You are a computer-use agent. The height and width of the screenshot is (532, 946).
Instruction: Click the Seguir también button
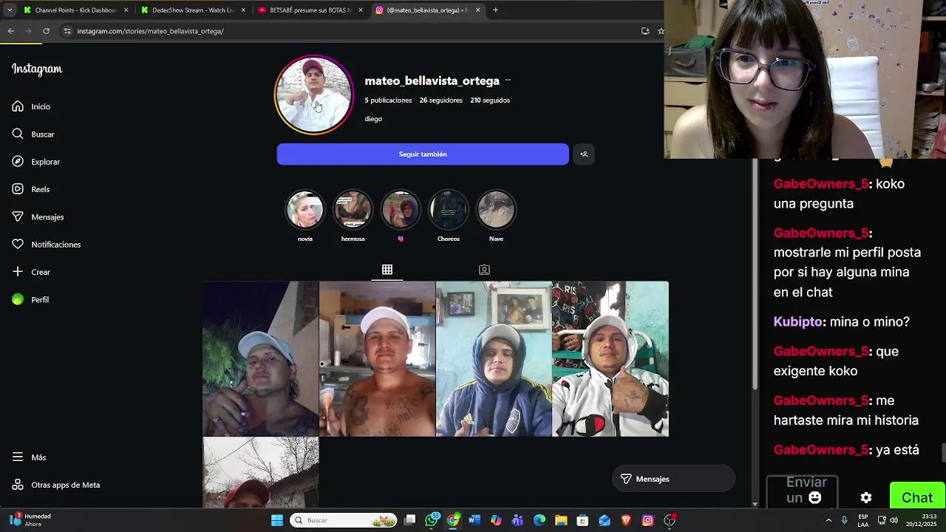[423, 154]
